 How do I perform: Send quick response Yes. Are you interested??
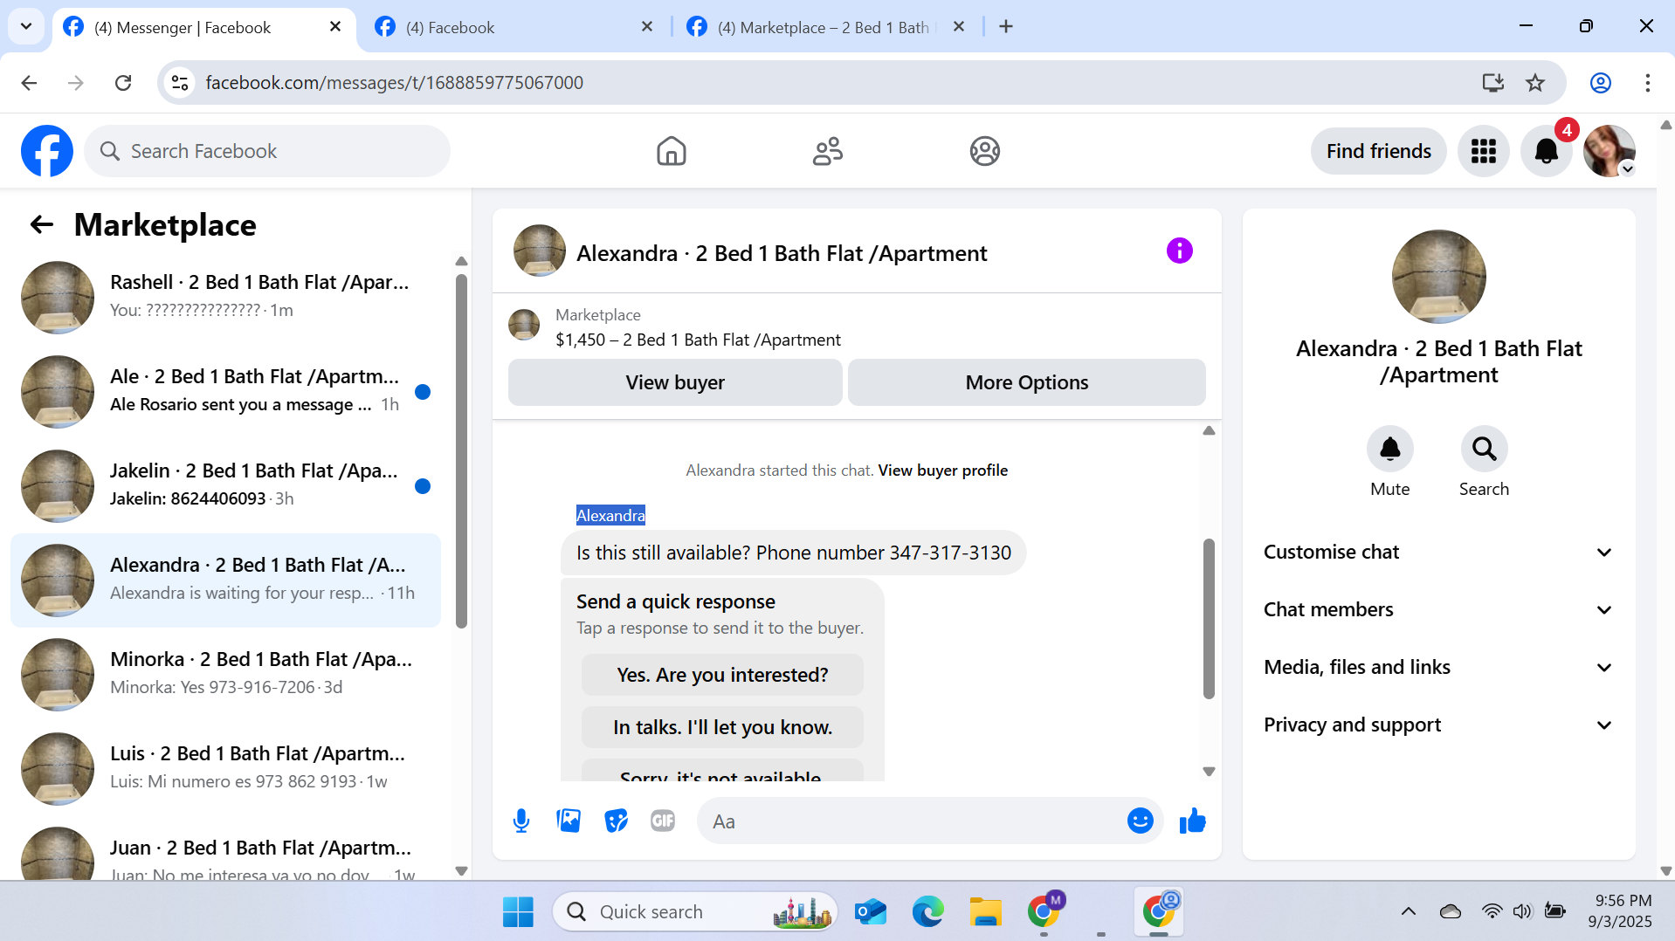[x=722, y=675]
